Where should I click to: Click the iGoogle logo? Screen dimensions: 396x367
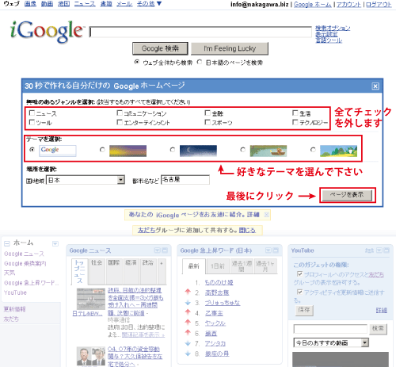tap(47, 32)
